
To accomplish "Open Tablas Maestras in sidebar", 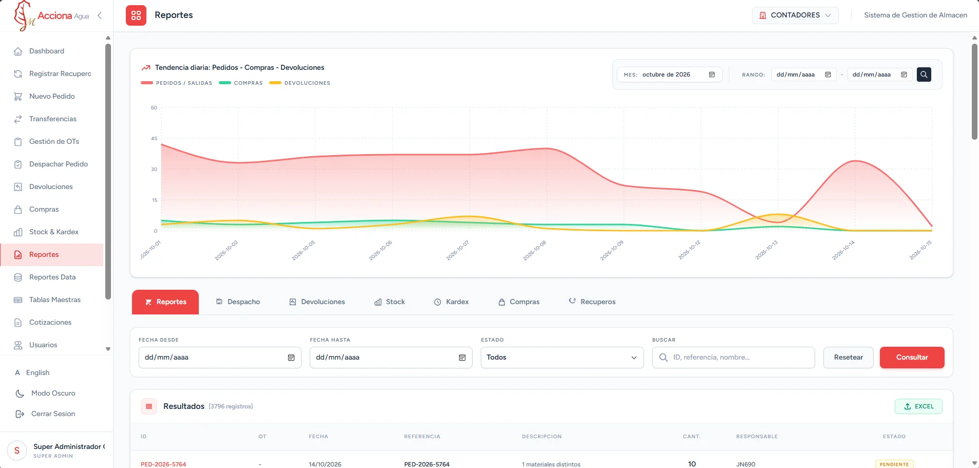I will (52, 300).
